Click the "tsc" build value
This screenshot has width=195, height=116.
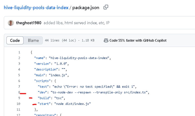pos(59,98)
